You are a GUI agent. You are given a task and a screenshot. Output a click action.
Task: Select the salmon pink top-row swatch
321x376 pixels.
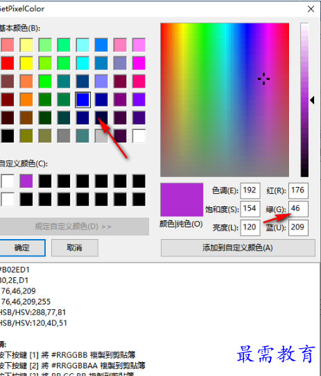pyautogui.click(x=8, y=45)
